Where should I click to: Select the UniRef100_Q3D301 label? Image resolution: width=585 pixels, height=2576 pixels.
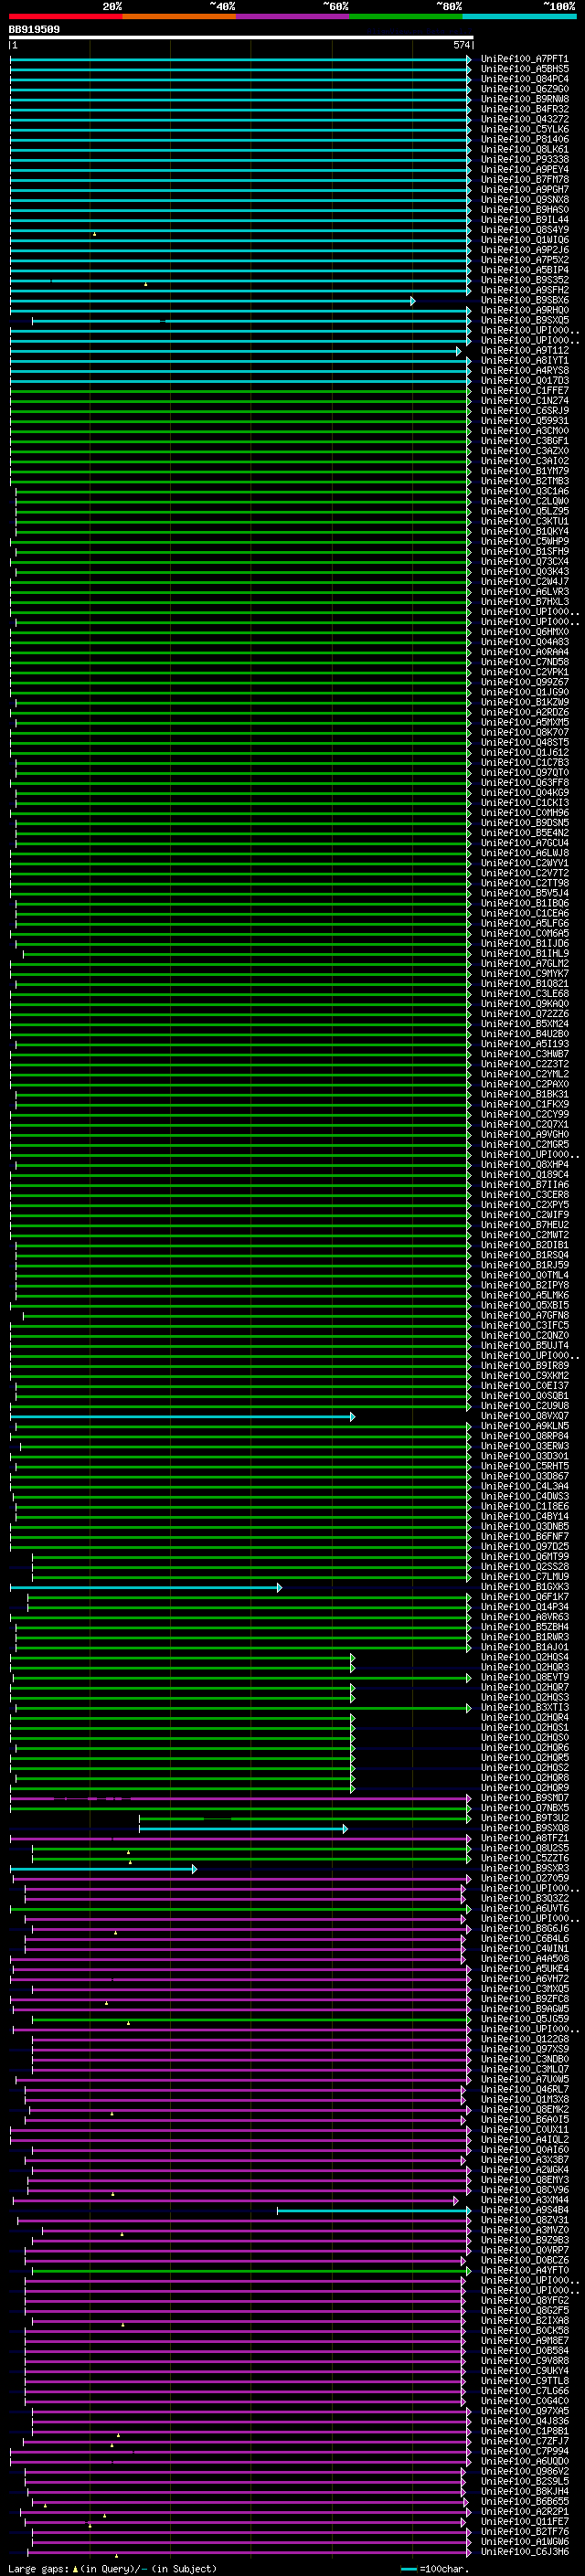click(x=525, y=1457)
